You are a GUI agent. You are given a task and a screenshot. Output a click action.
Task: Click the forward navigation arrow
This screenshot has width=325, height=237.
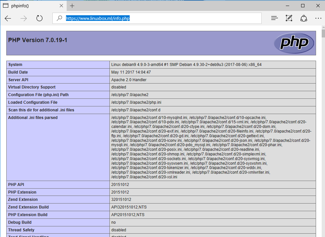[24, 18]
